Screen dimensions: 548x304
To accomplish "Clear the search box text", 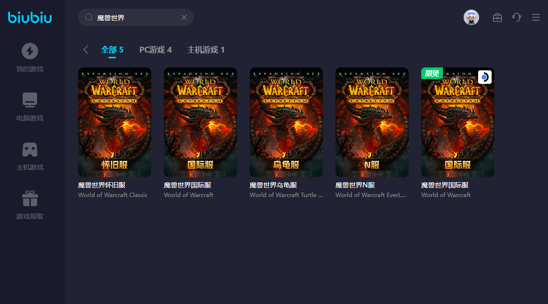I will [x=184, y=17].
